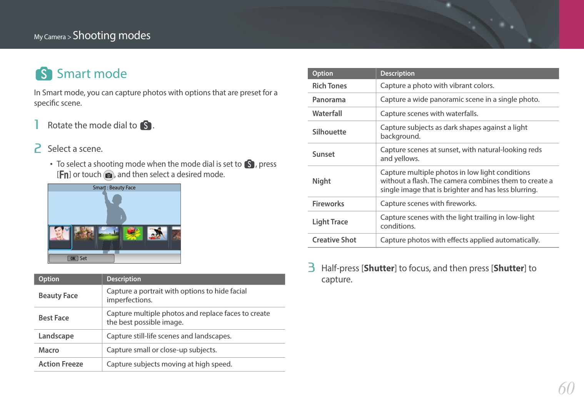The height and width of the screenshot is (413, 584).
Task: Select the Best Face group thumbnail
Action: [84, 233]
